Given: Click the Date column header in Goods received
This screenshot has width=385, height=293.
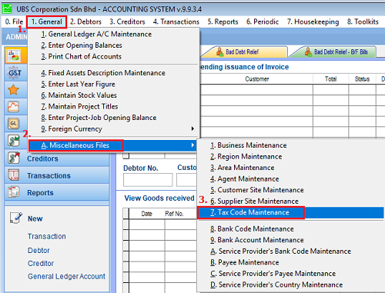Looking at the screenshot, I should point(147,214).
